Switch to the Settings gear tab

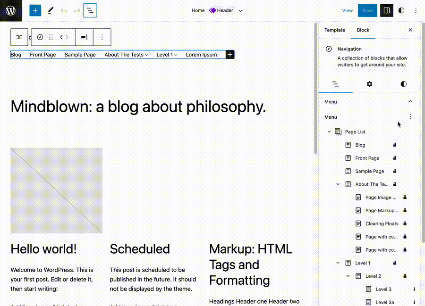click(x=369, y=84)
